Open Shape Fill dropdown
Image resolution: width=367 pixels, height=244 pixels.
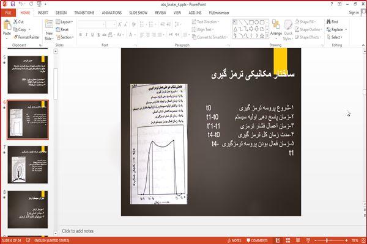(306, 22)
